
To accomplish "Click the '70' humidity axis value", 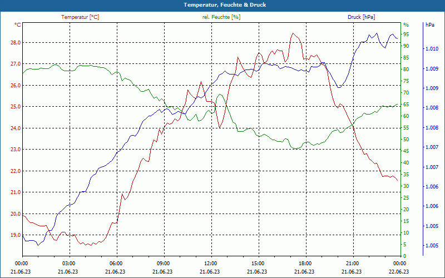I will click(406, 93).
